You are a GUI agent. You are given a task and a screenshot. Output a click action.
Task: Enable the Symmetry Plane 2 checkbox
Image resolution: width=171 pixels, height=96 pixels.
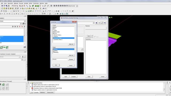point(53,40)
